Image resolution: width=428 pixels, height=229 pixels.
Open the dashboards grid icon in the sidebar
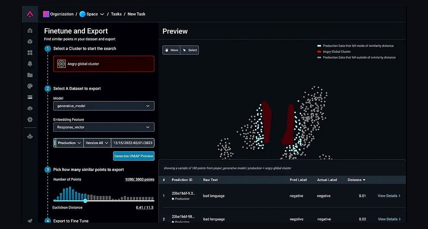point(30,52)
